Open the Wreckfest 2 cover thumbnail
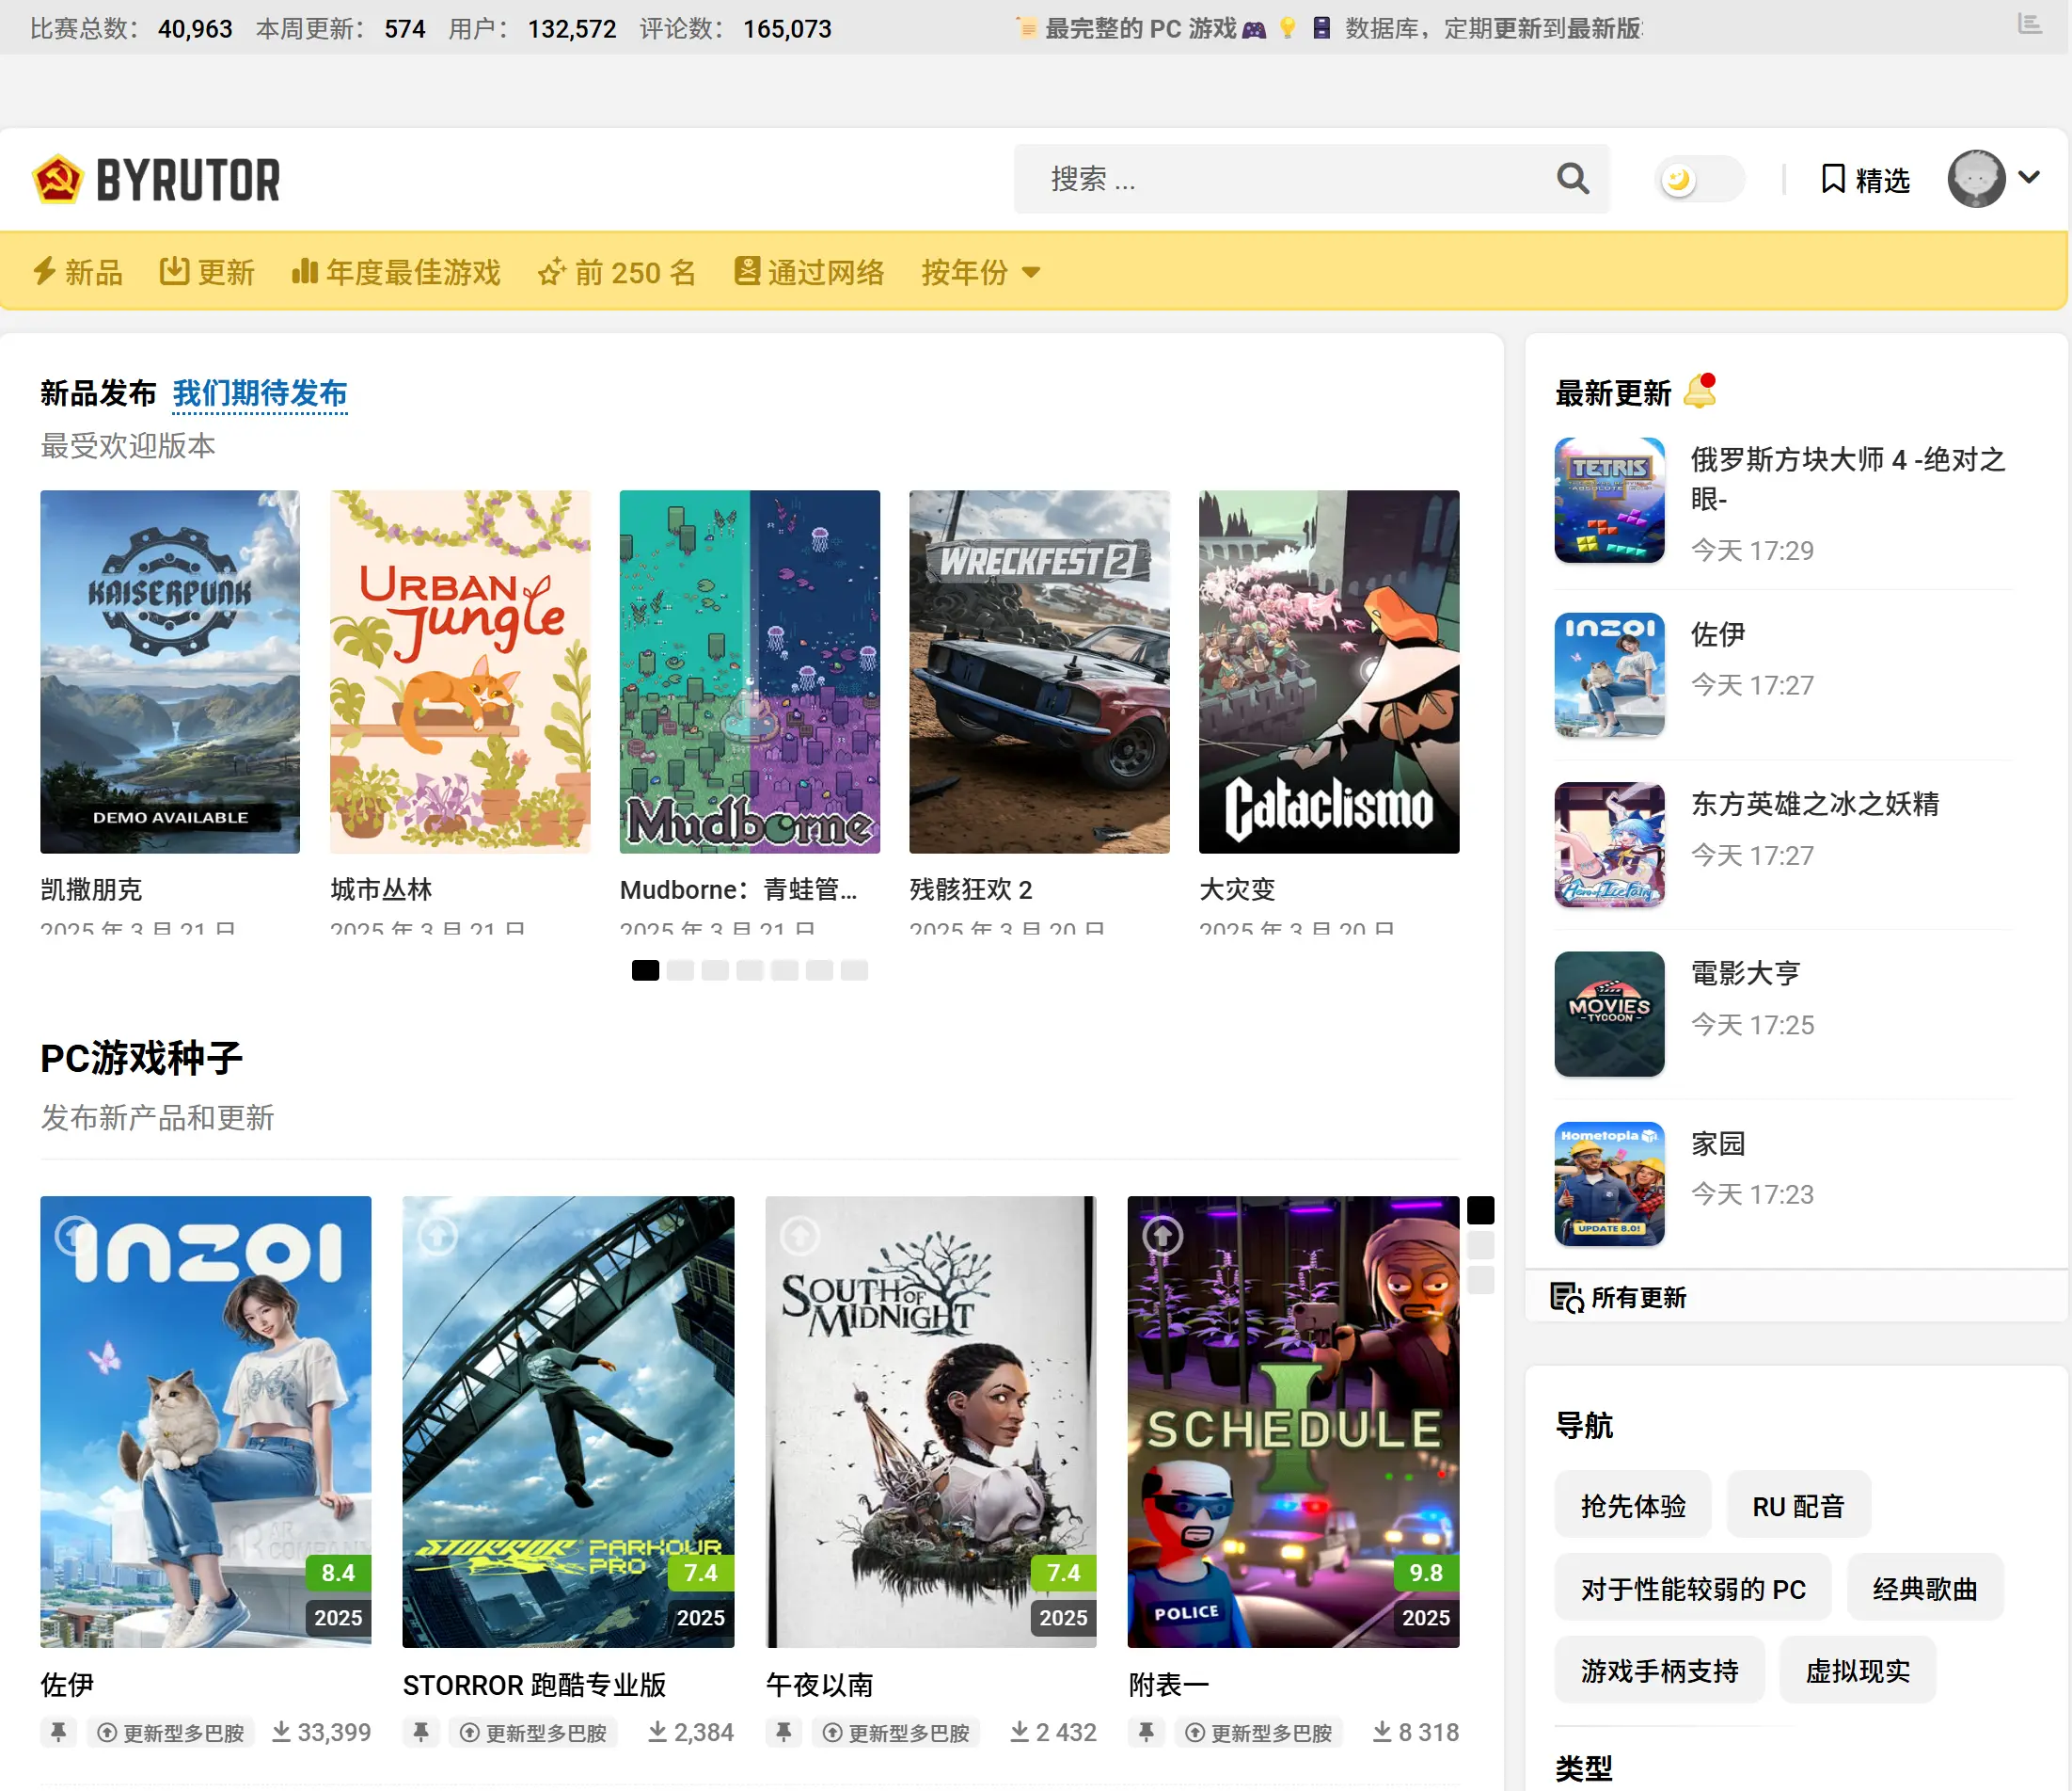 click(x=1039, y=671)
